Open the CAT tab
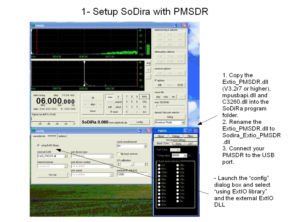The height and width of the screenshot is (222, 297). click(x=190, y=143)
